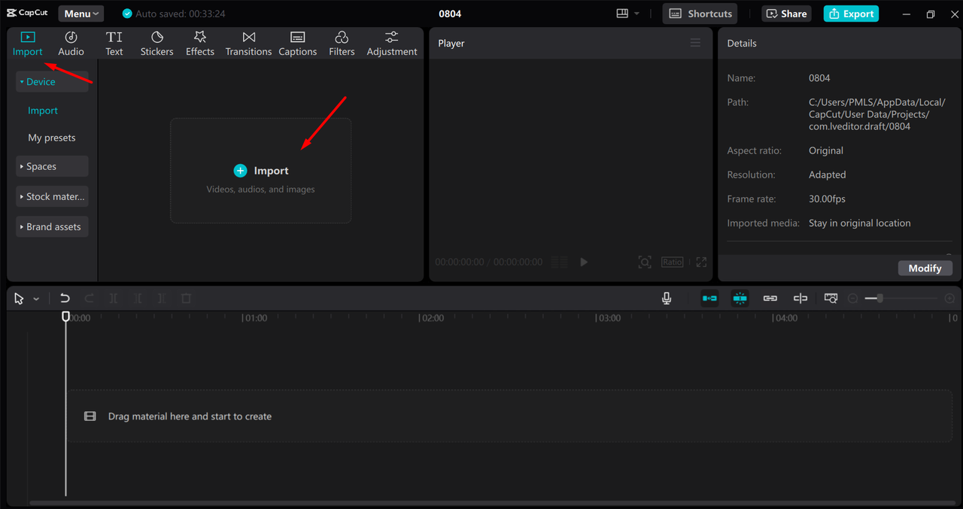Open the Effects panel
963x509 pixels.
click(x=200, y=44)
